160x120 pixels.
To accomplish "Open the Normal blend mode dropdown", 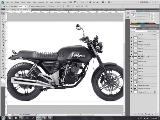I will pyautogui.click(x=138, y=31).
